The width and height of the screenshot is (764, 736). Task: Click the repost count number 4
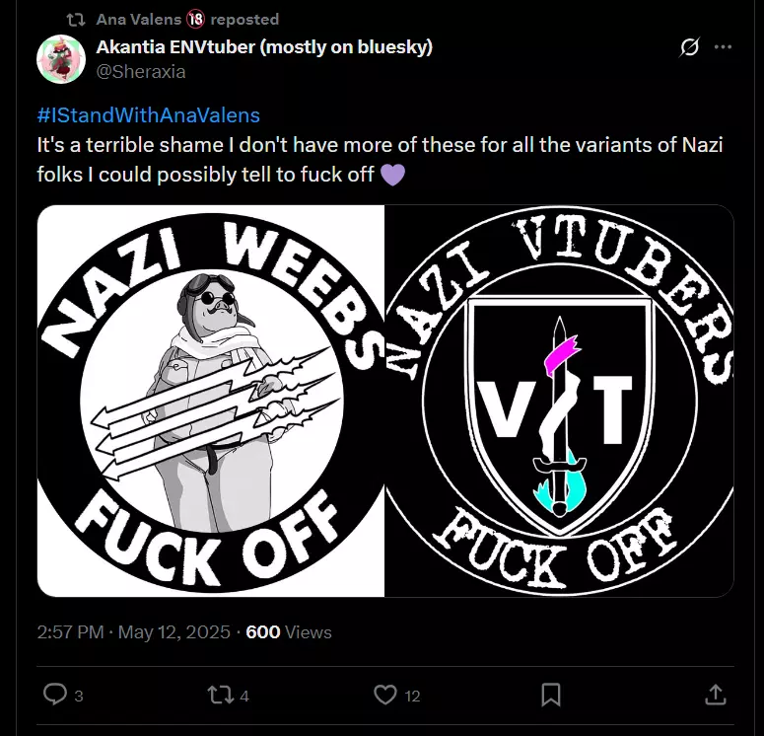point(244,696)
